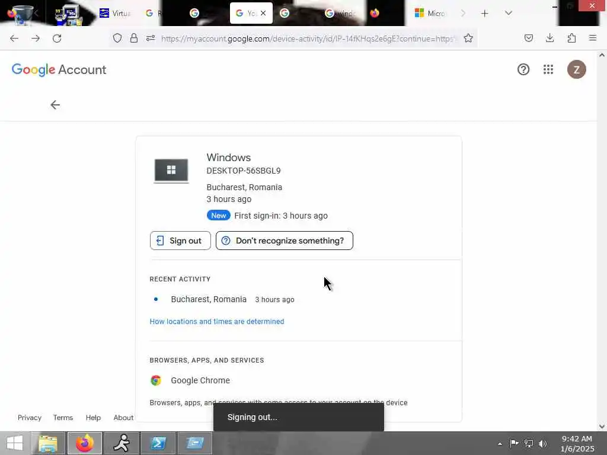Expand the list all tabs dropdown

pos(509,13)
